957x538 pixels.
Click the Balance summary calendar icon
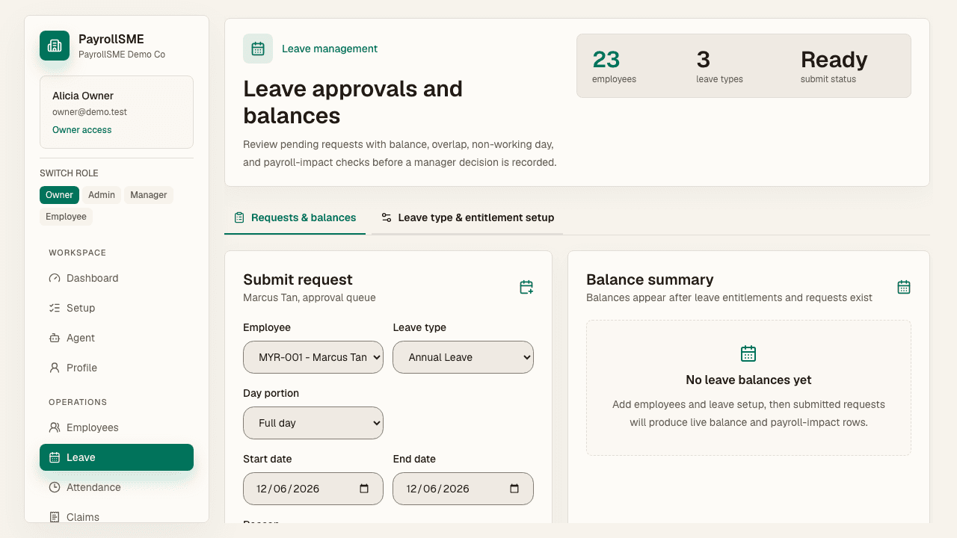[x=904, y=287]
